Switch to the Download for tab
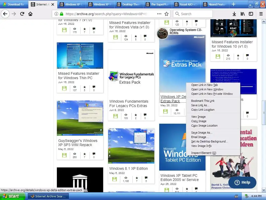This screenshot has height=200, width=266. point(14,4)
